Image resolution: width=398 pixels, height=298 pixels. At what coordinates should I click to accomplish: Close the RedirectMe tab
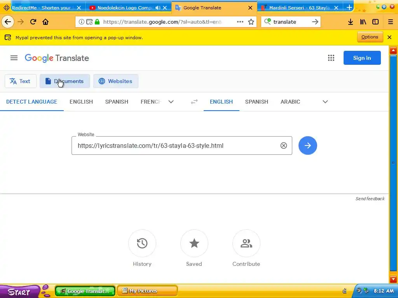coord(79,8)
